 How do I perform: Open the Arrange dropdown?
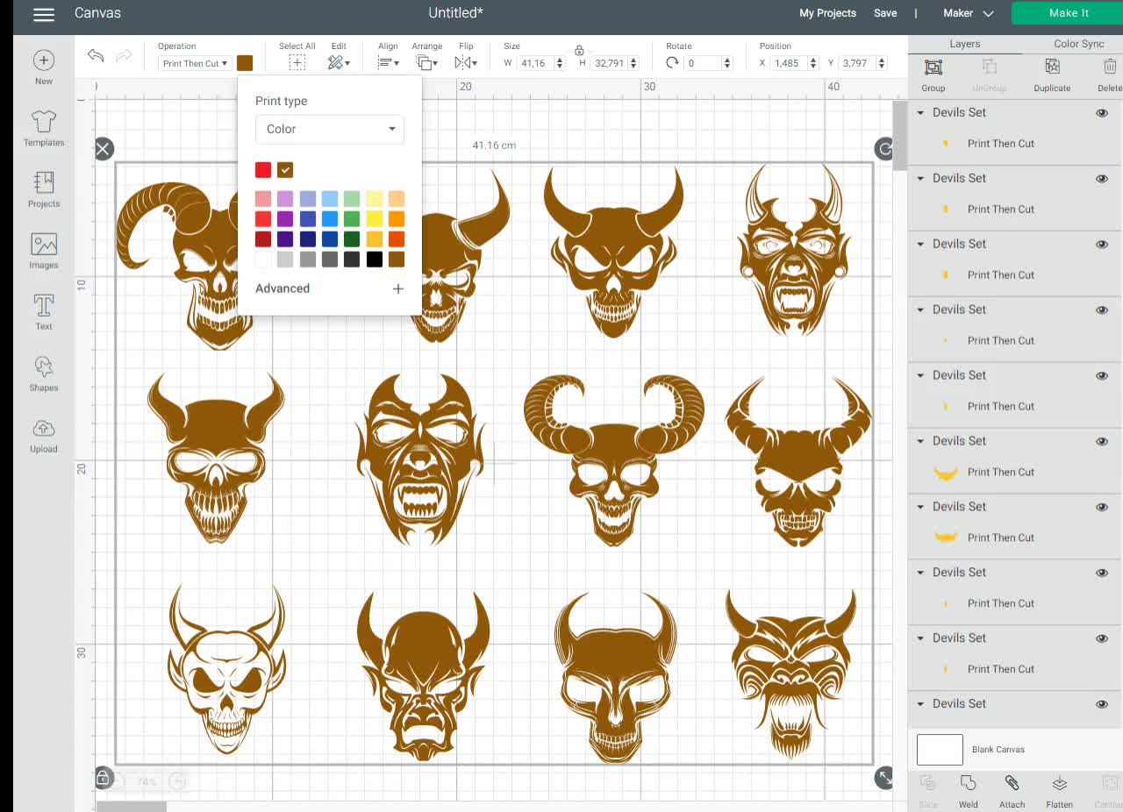[426, 62]
